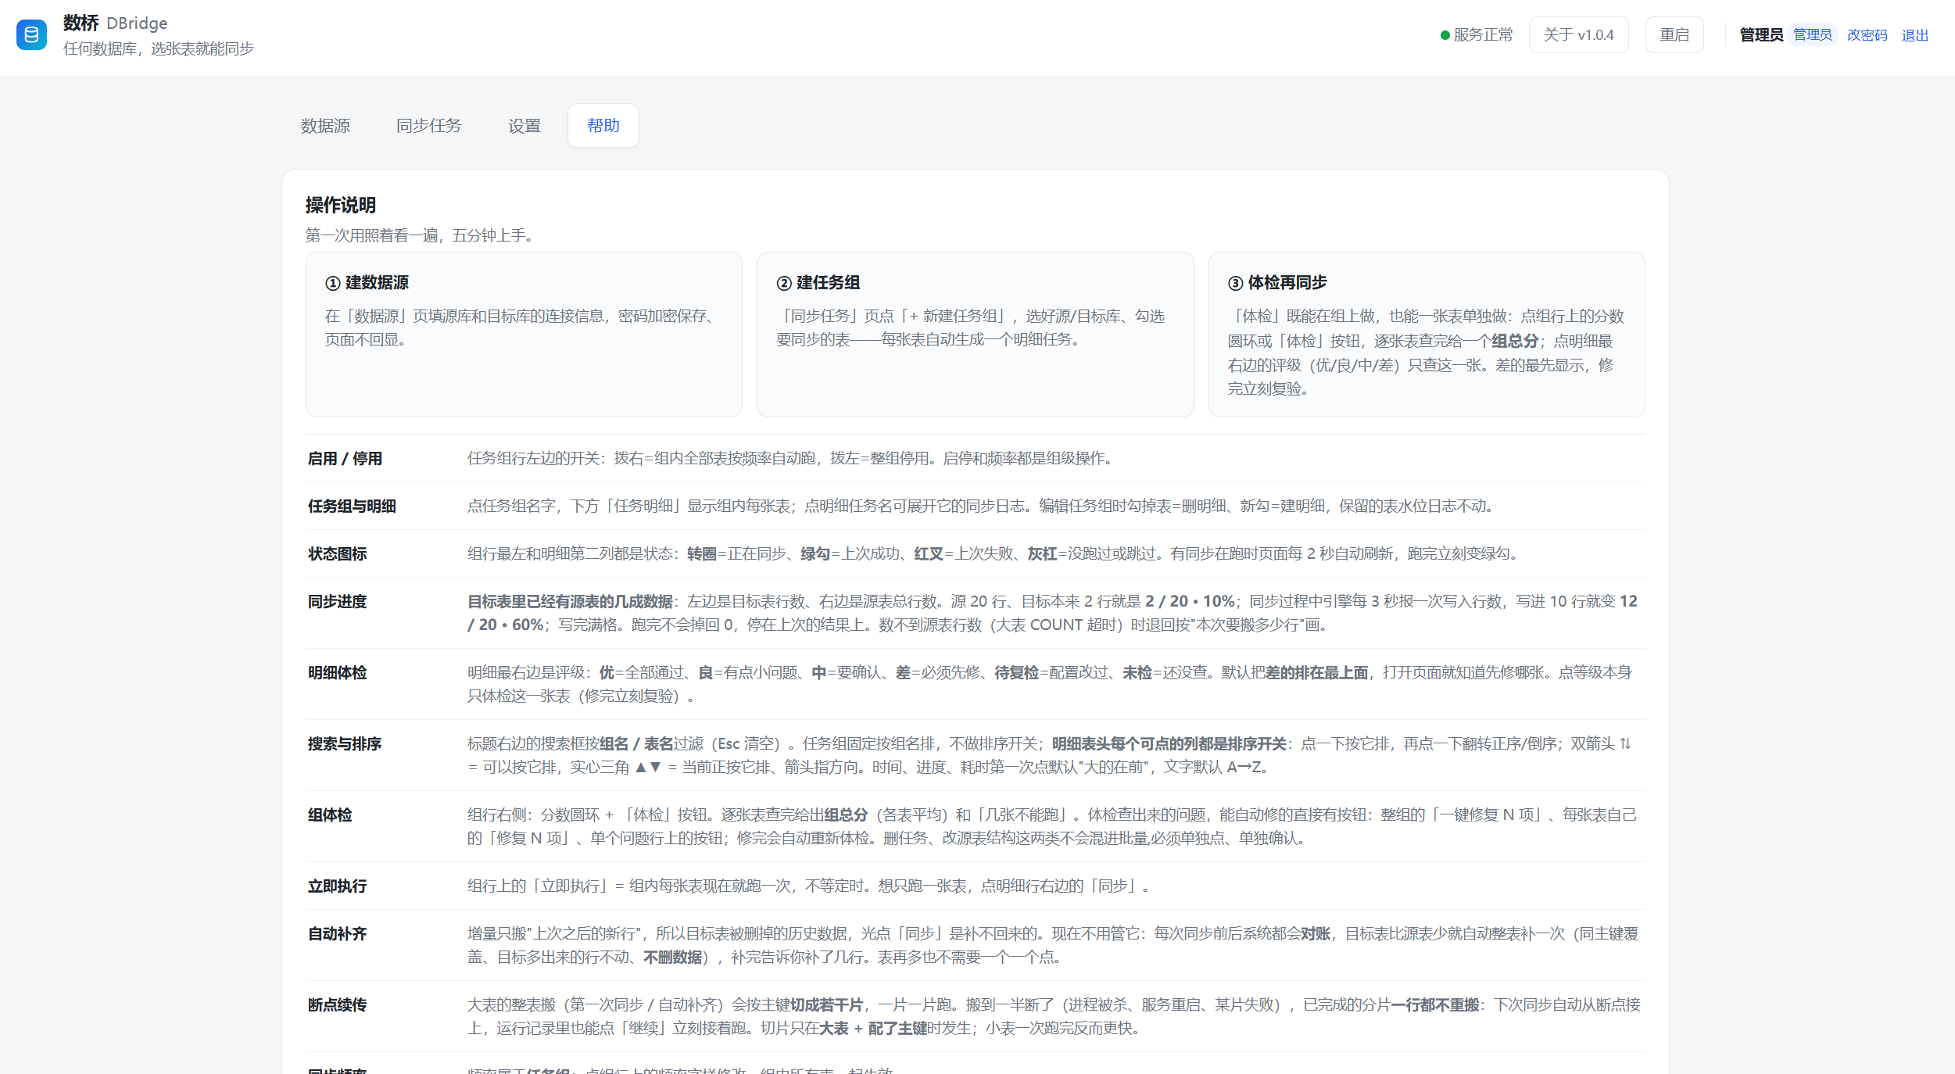Image resolution: width=1955 pixels, height=1074 pixels.
Task: Click the 立即执行 row label
Action: coord(338,886)
